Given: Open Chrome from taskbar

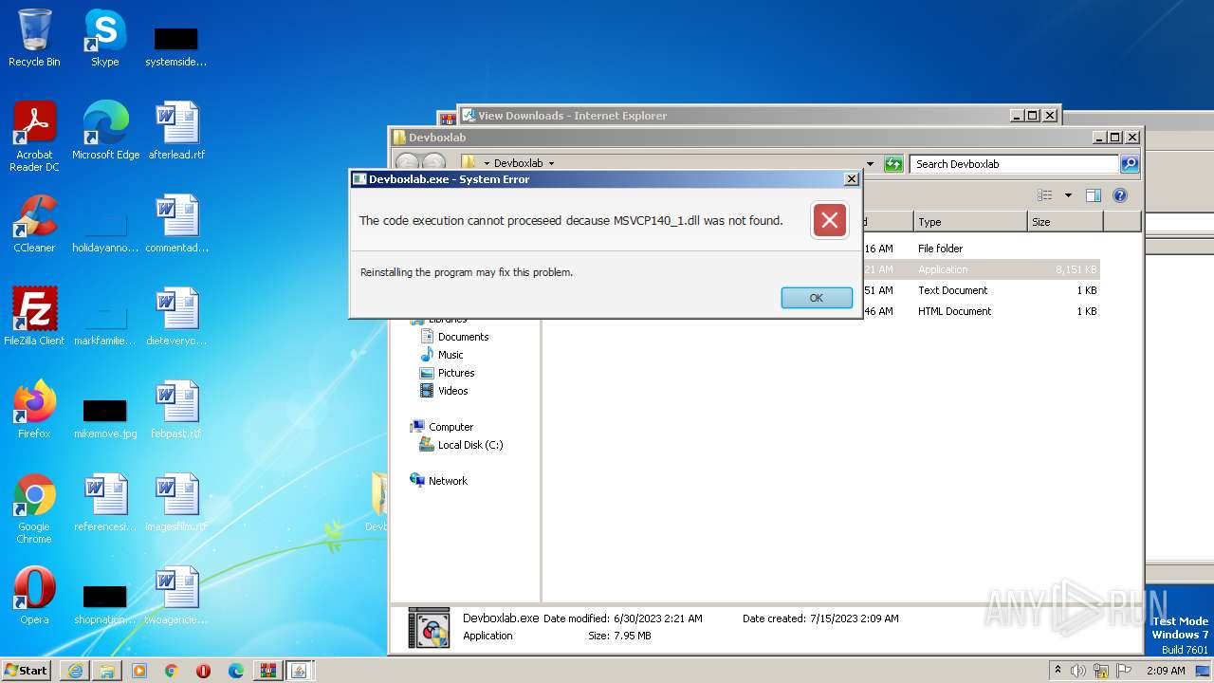Looking at the screenshot, I should (x=172, y=671).
